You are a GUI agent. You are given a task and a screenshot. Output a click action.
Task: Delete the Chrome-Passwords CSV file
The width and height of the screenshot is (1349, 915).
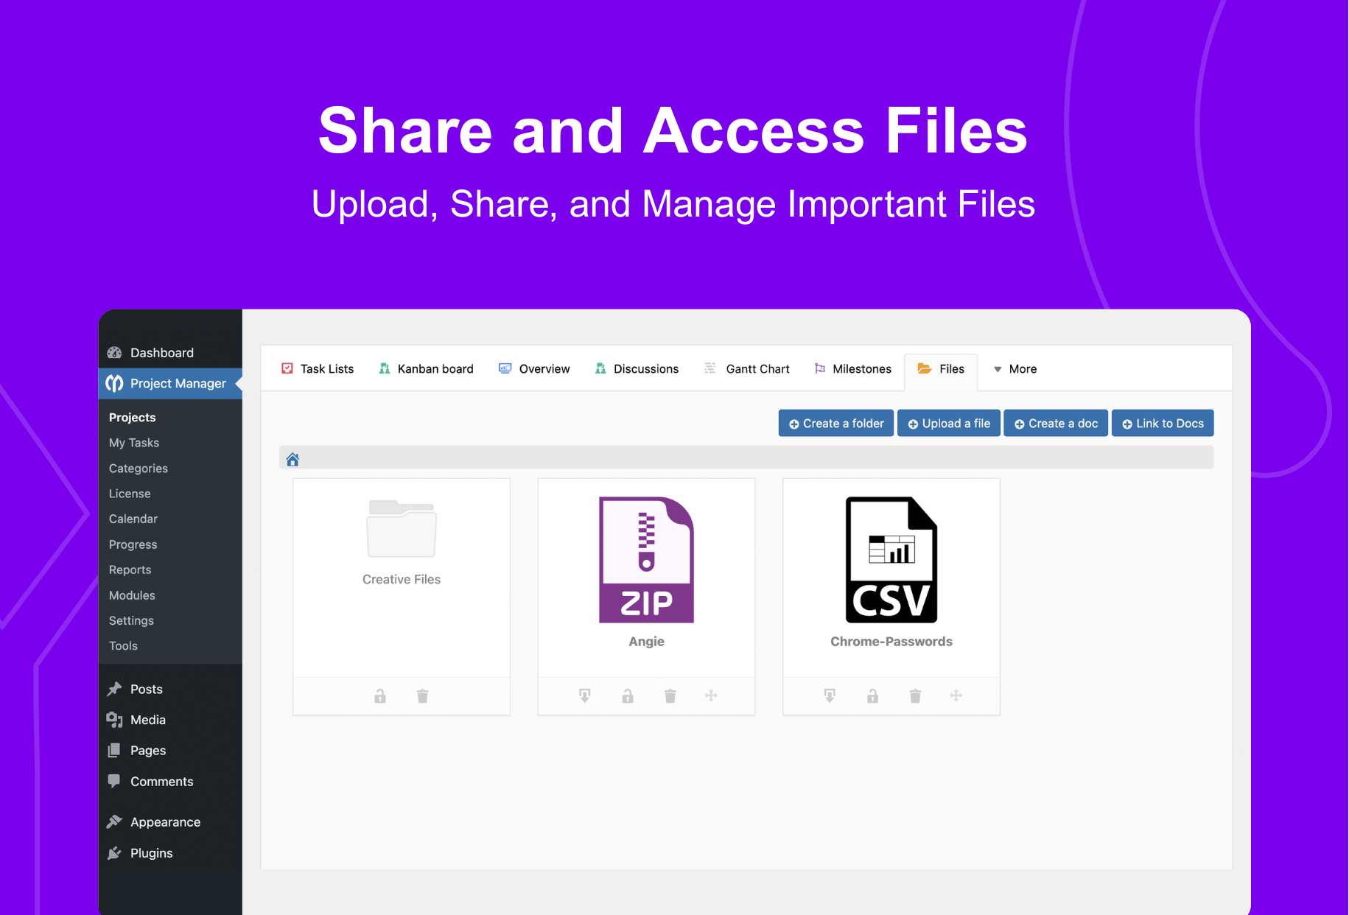[915, 695]
